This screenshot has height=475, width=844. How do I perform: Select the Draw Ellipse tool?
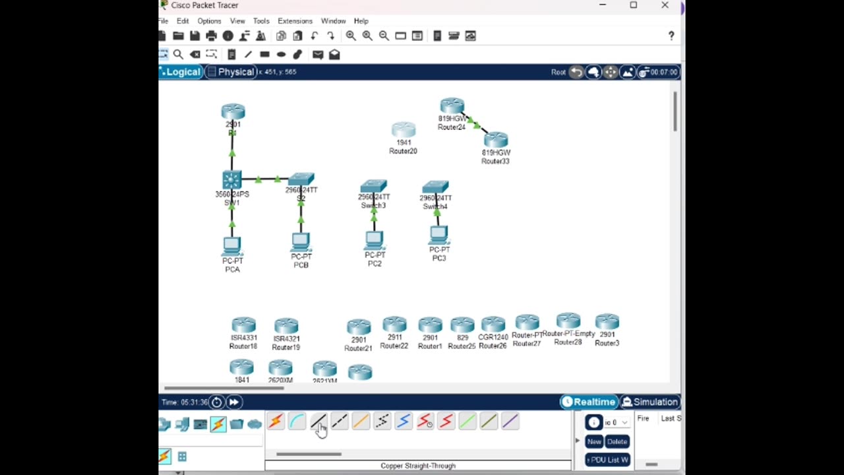(x=281, y=54)
